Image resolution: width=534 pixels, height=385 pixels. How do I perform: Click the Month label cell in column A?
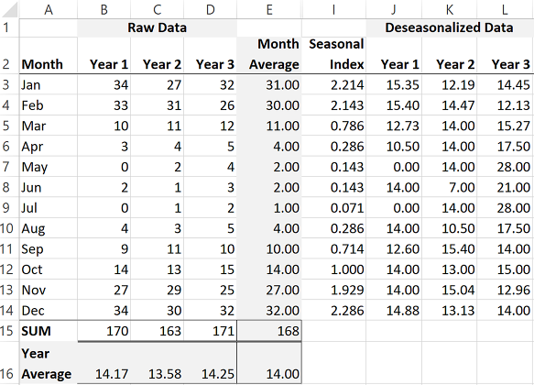coord(49,55)
